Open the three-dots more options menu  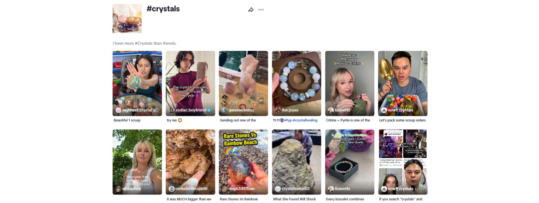(x=261, y=9)
